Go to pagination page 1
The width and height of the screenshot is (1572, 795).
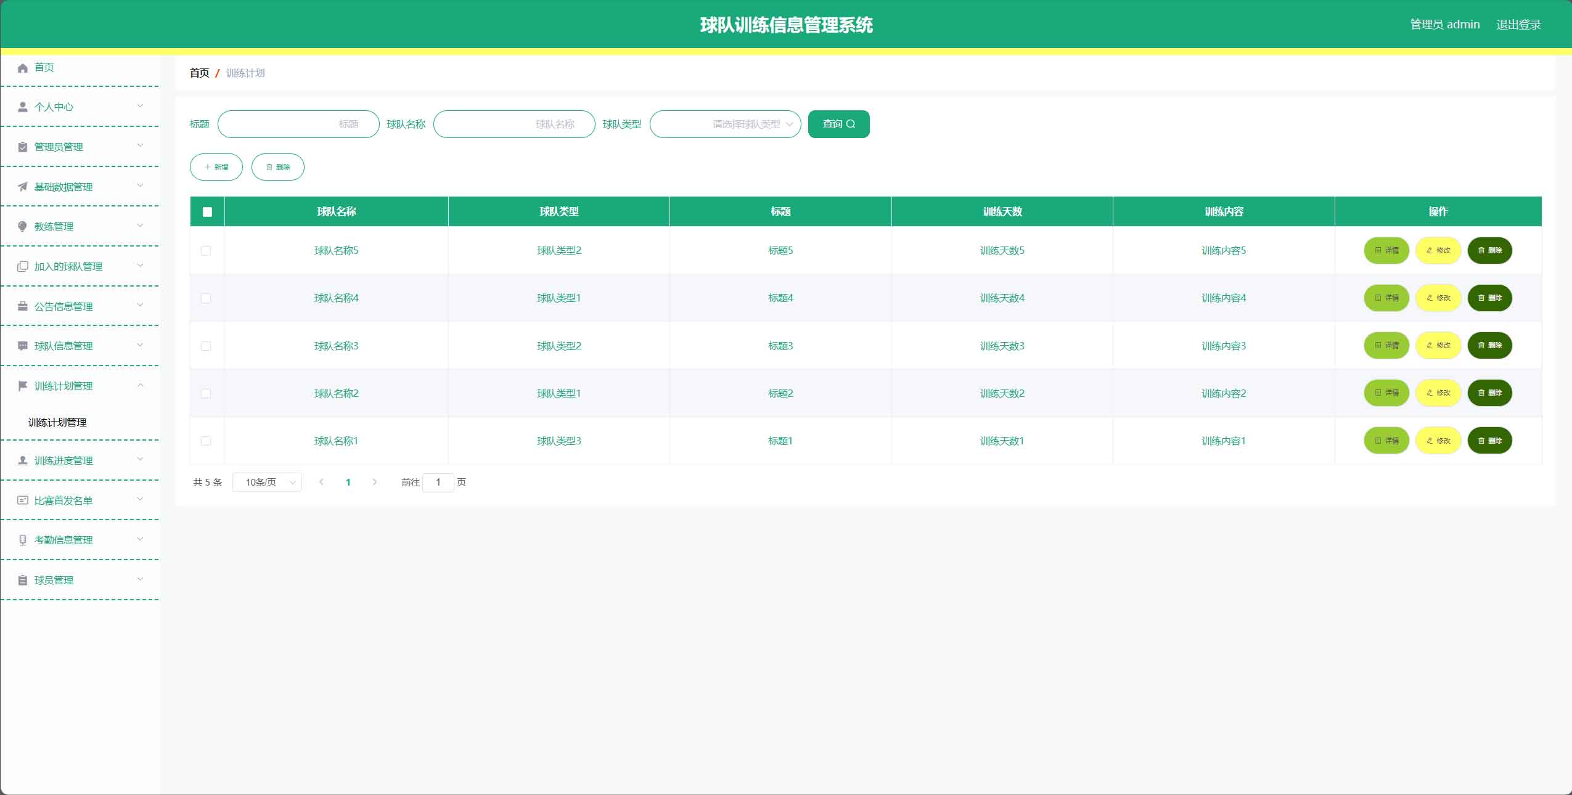point(348,483)
